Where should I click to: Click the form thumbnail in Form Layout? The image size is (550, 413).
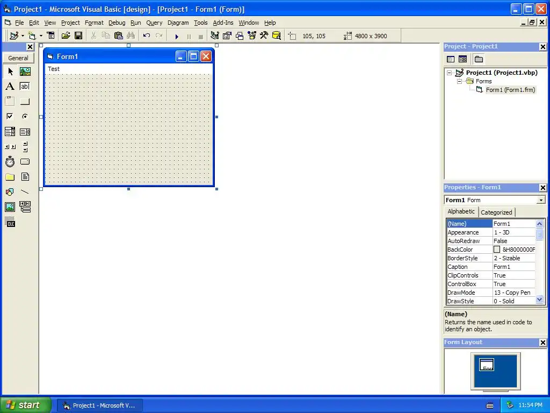(x=487, y=365)
